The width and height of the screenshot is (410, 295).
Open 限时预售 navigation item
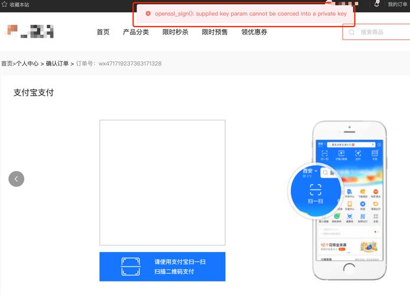(x=214, y=32)
